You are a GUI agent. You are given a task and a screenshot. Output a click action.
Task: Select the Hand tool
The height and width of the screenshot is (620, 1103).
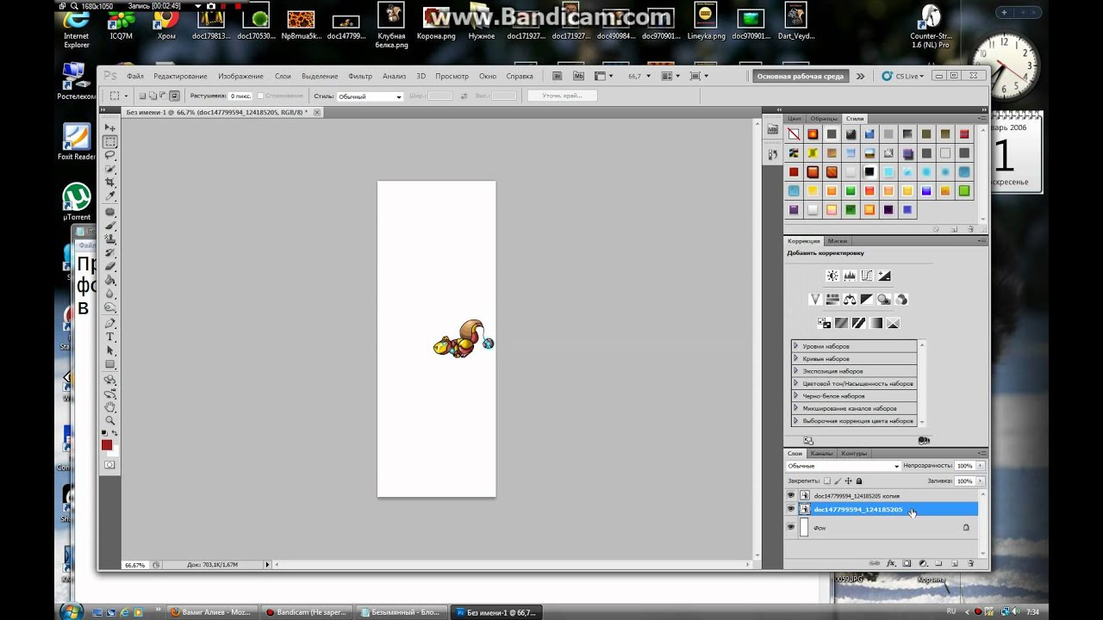click(110, 406)
